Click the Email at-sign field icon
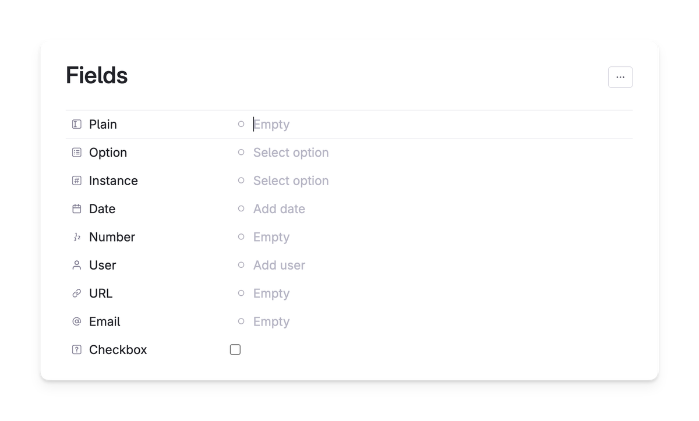The height and width of the screenshot is (421, 699). [76, 321]
